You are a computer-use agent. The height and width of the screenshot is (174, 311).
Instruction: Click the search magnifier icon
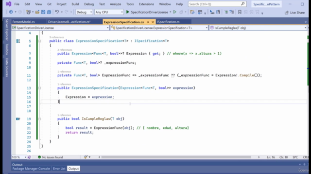243,4
